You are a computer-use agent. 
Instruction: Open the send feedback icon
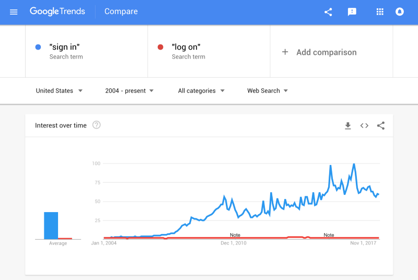352,11
